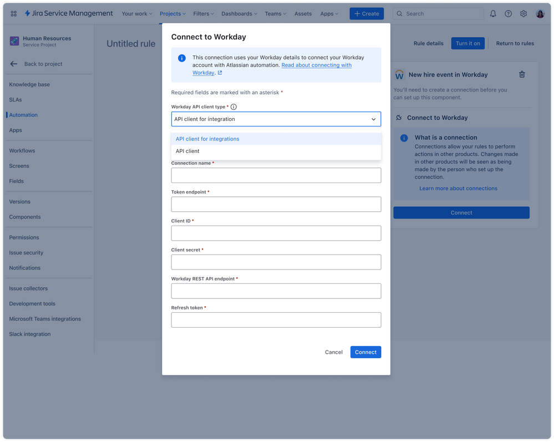Click the plug icon beside Connect to Workday

399,118
